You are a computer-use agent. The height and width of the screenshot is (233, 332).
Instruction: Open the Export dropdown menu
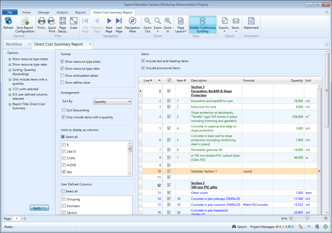pyautogui.click(x=224, y=31)
